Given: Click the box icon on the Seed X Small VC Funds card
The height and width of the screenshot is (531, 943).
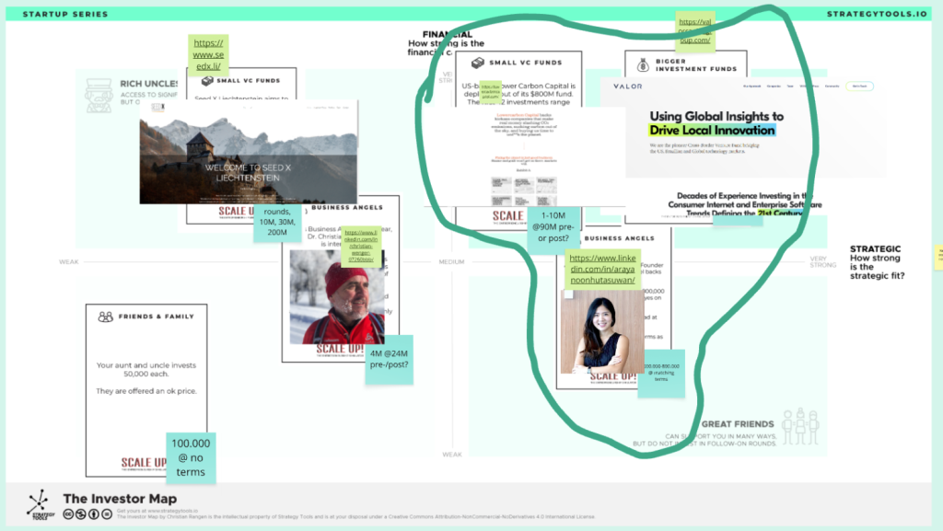Looking at the screenshot, I should point(207,80).
